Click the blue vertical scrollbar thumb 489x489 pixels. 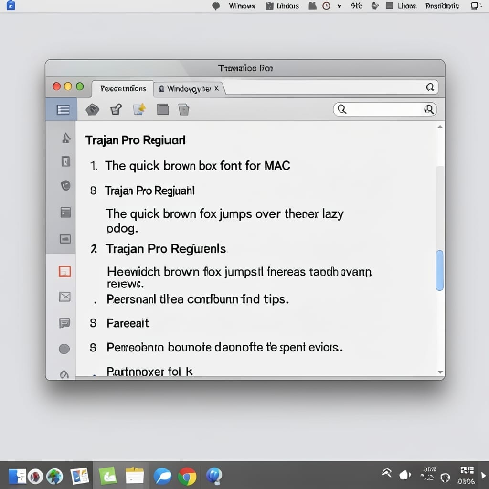(x=440, y=270)
